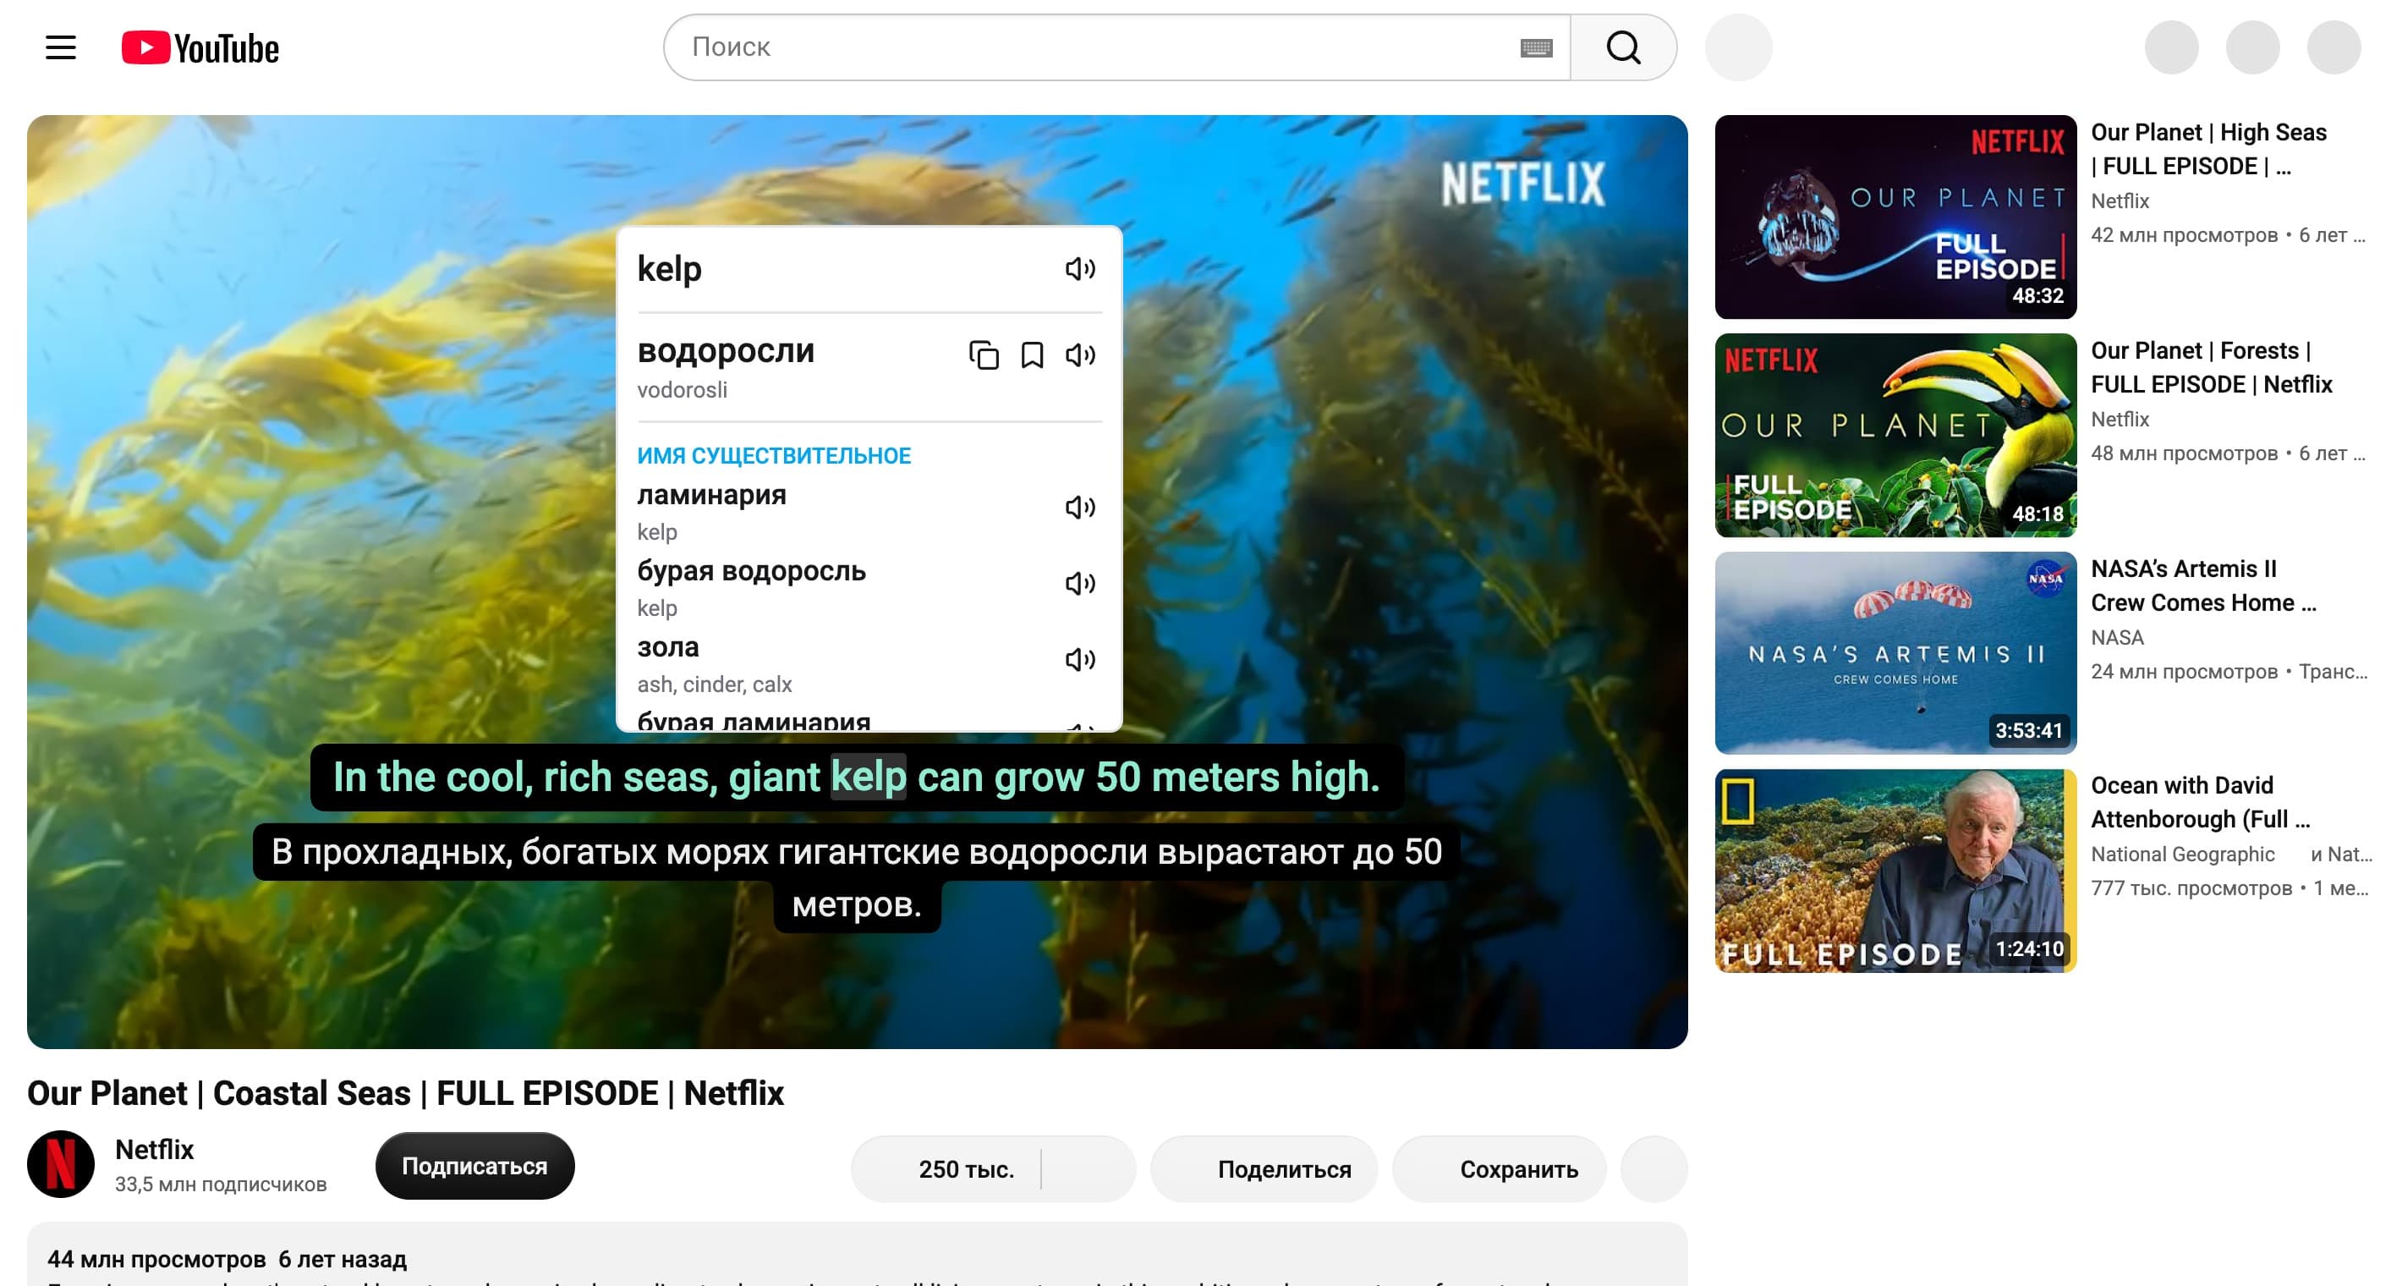Open the Netflix channel avatar
2402x1286 pixels.
pyautogui.click(x=61, y=1165)
